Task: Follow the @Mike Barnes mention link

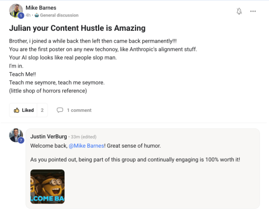Action: [86, 146]
